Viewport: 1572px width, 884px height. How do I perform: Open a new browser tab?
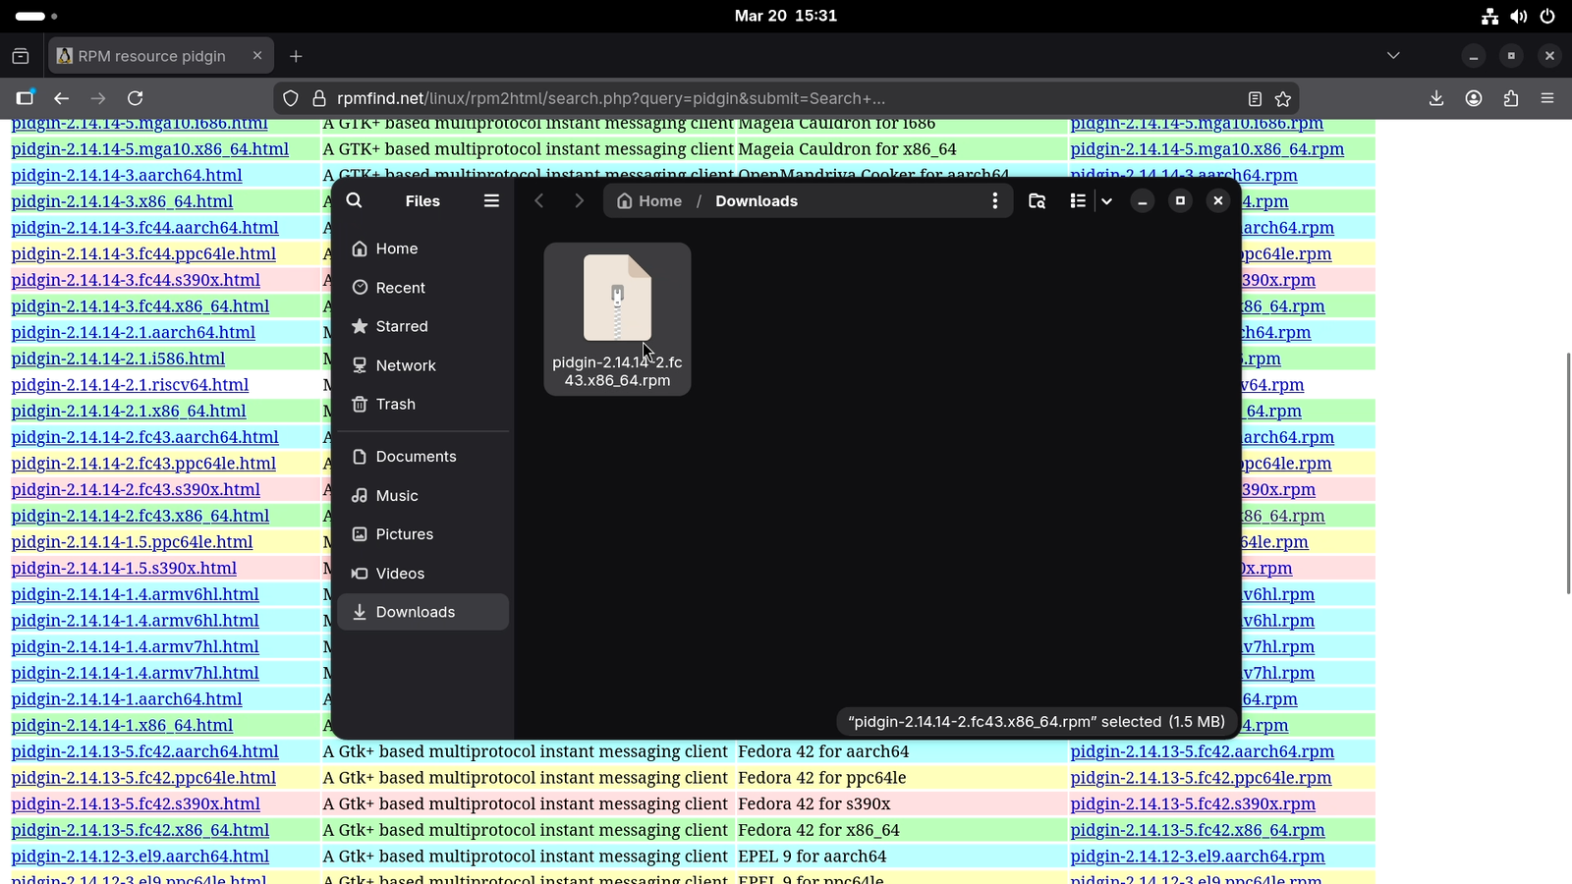[296, 56]
